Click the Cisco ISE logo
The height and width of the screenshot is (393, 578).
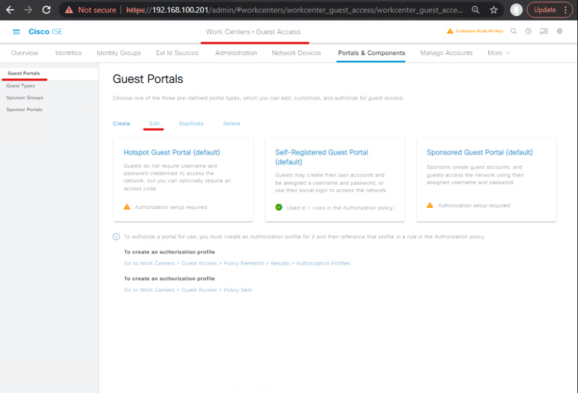click(x=45, y=32)
